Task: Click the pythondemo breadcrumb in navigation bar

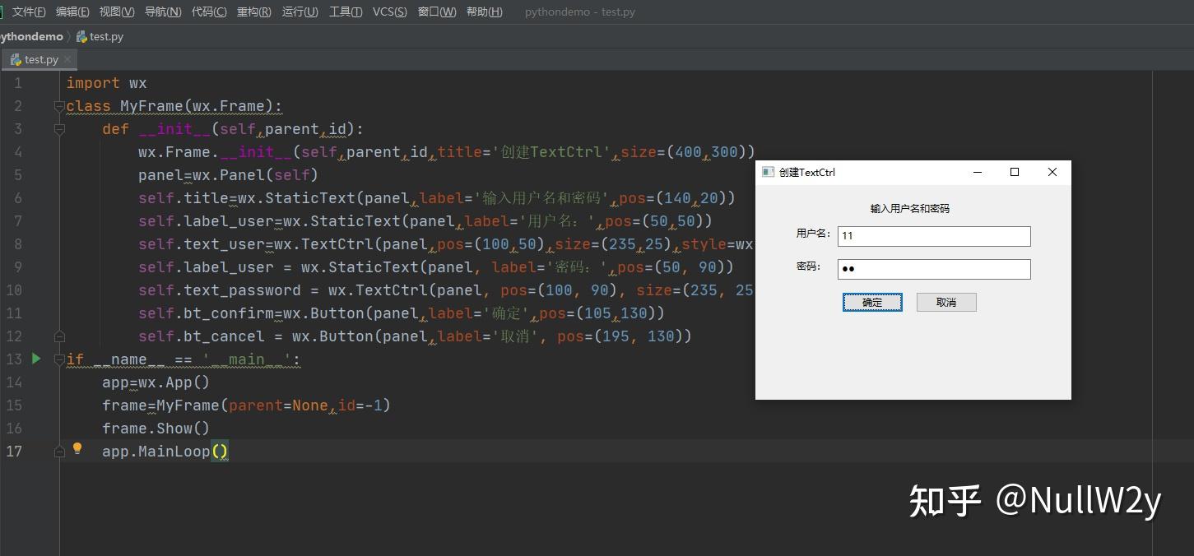Action: click(x=31, y=36)
